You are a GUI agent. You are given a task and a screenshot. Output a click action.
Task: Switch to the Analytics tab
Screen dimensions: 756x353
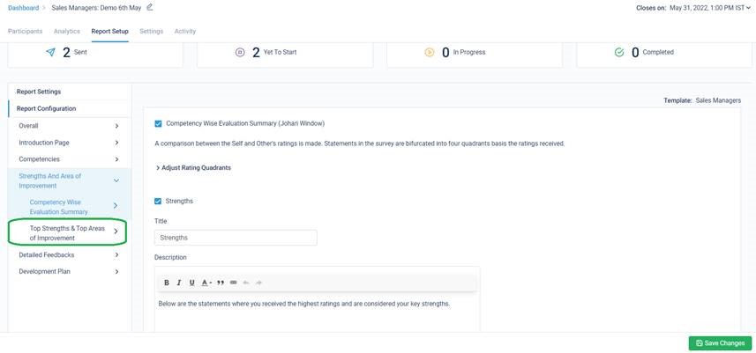66,32
